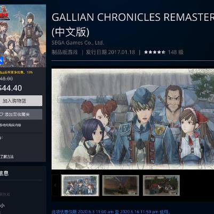Select the third gameplay thumbnail
The width and height of the screenshot is (214, 214).
[161, 185]
